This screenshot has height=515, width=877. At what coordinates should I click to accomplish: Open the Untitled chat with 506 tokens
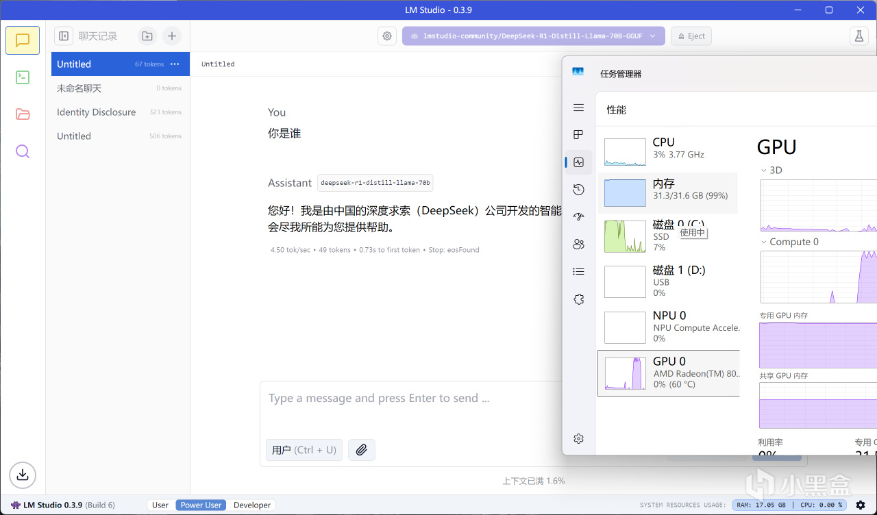121,136
